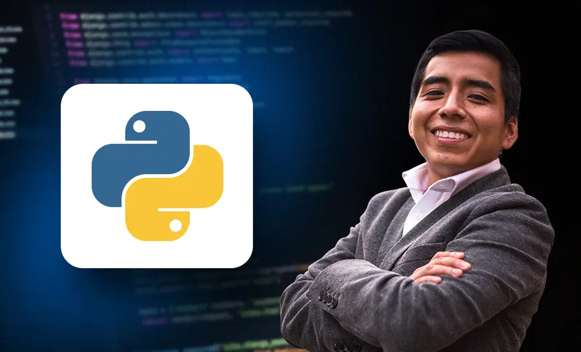Click the buttons on the gray blazer sleeve
This screenshot has height=352, width=581.
(329, 298)
